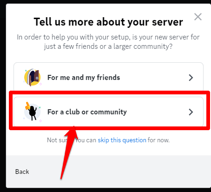Close the server setup dialog

tap(198, 17)
